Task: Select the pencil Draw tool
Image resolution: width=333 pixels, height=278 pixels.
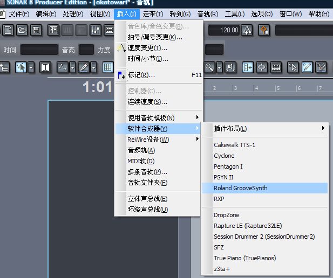Action: coord(84,68)
